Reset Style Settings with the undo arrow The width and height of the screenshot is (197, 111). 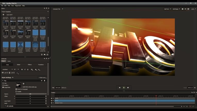(13, 77)
